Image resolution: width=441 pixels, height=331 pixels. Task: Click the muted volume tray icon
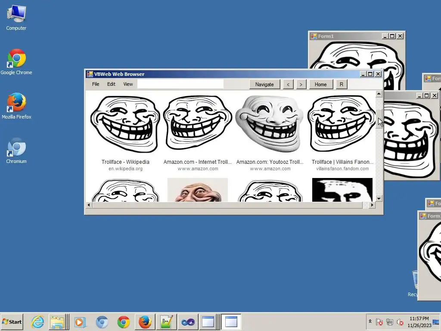point(400,322)
